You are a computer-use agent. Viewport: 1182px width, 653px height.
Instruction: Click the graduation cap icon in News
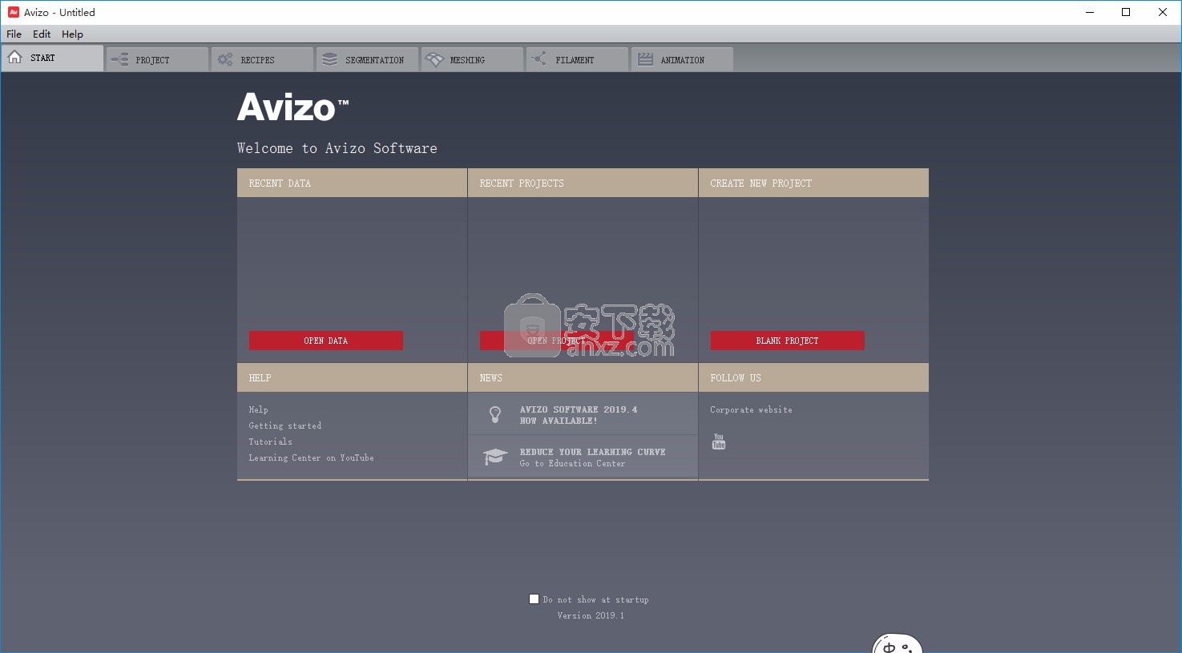click(x=495, y=457)
